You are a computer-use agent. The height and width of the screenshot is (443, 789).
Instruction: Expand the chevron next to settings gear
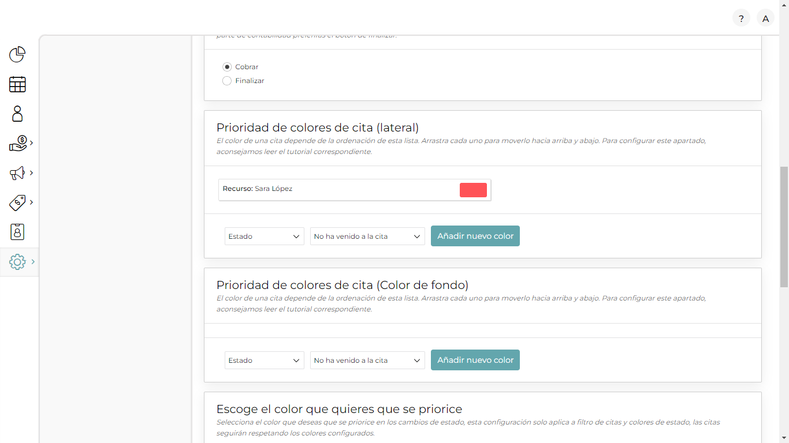click(x=33, y=261)
